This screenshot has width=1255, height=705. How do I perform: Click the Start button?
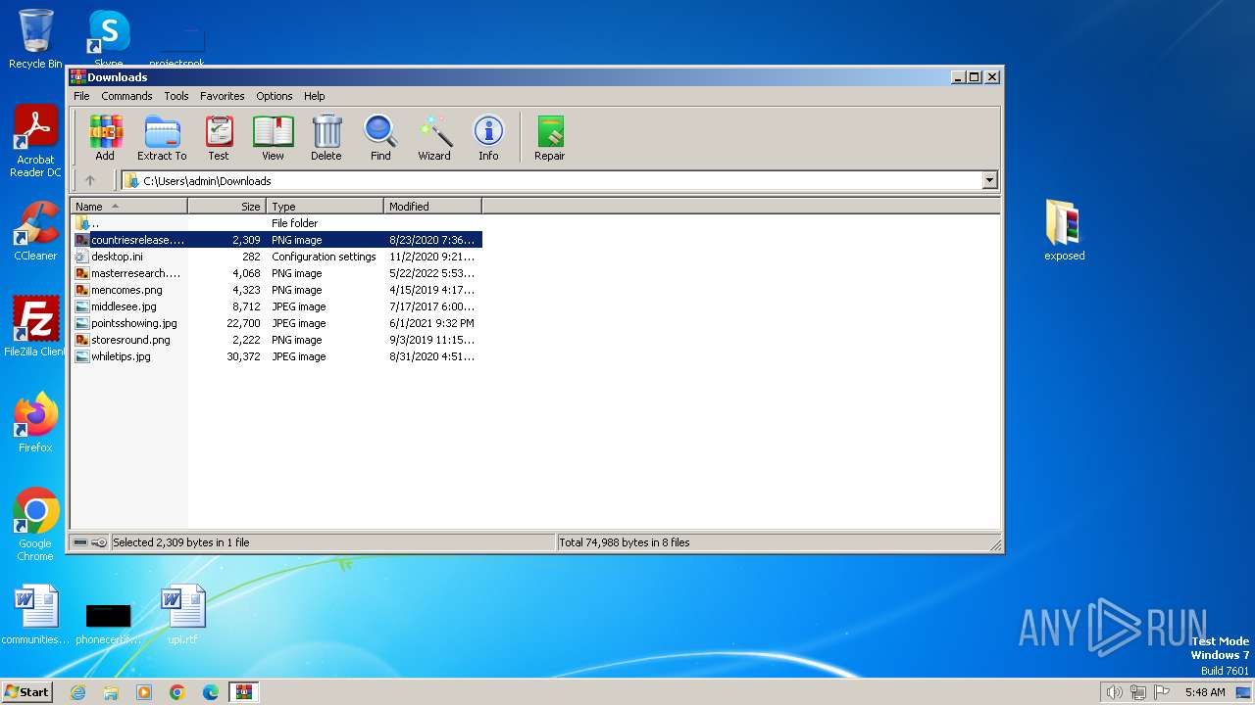click(27, 692)
